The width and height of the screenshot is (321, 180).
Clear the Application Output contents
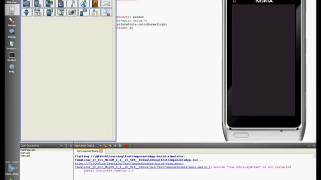coord(105,145)
